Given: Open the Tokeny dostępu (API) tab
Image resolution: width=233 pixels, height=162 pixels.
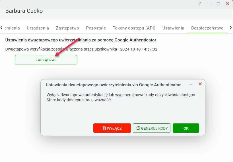Looking at the screenshot, I should point(134,28).
